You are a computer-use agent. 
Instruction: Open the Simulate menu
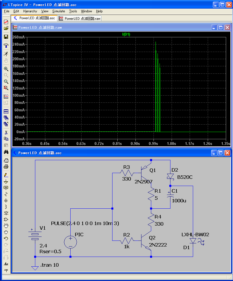coord(59,11)
